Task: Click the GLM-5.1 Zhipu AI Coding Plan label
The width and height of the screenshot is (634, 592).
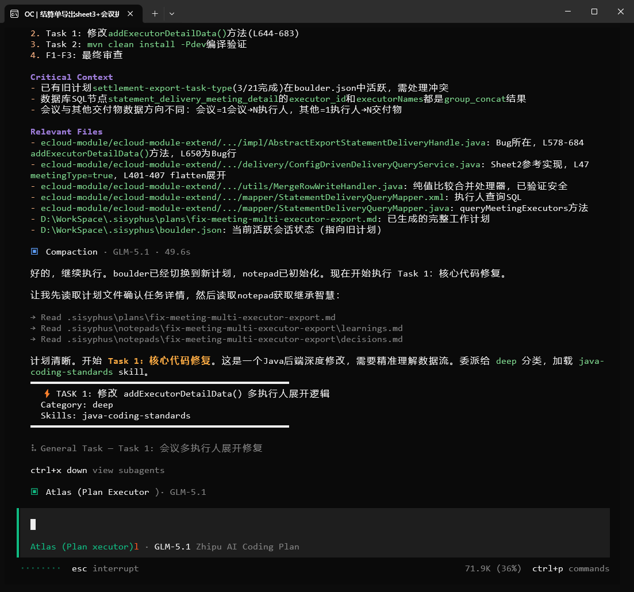Action: pos(226,547)
